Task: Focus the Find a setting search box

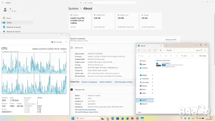Action: 107,3
